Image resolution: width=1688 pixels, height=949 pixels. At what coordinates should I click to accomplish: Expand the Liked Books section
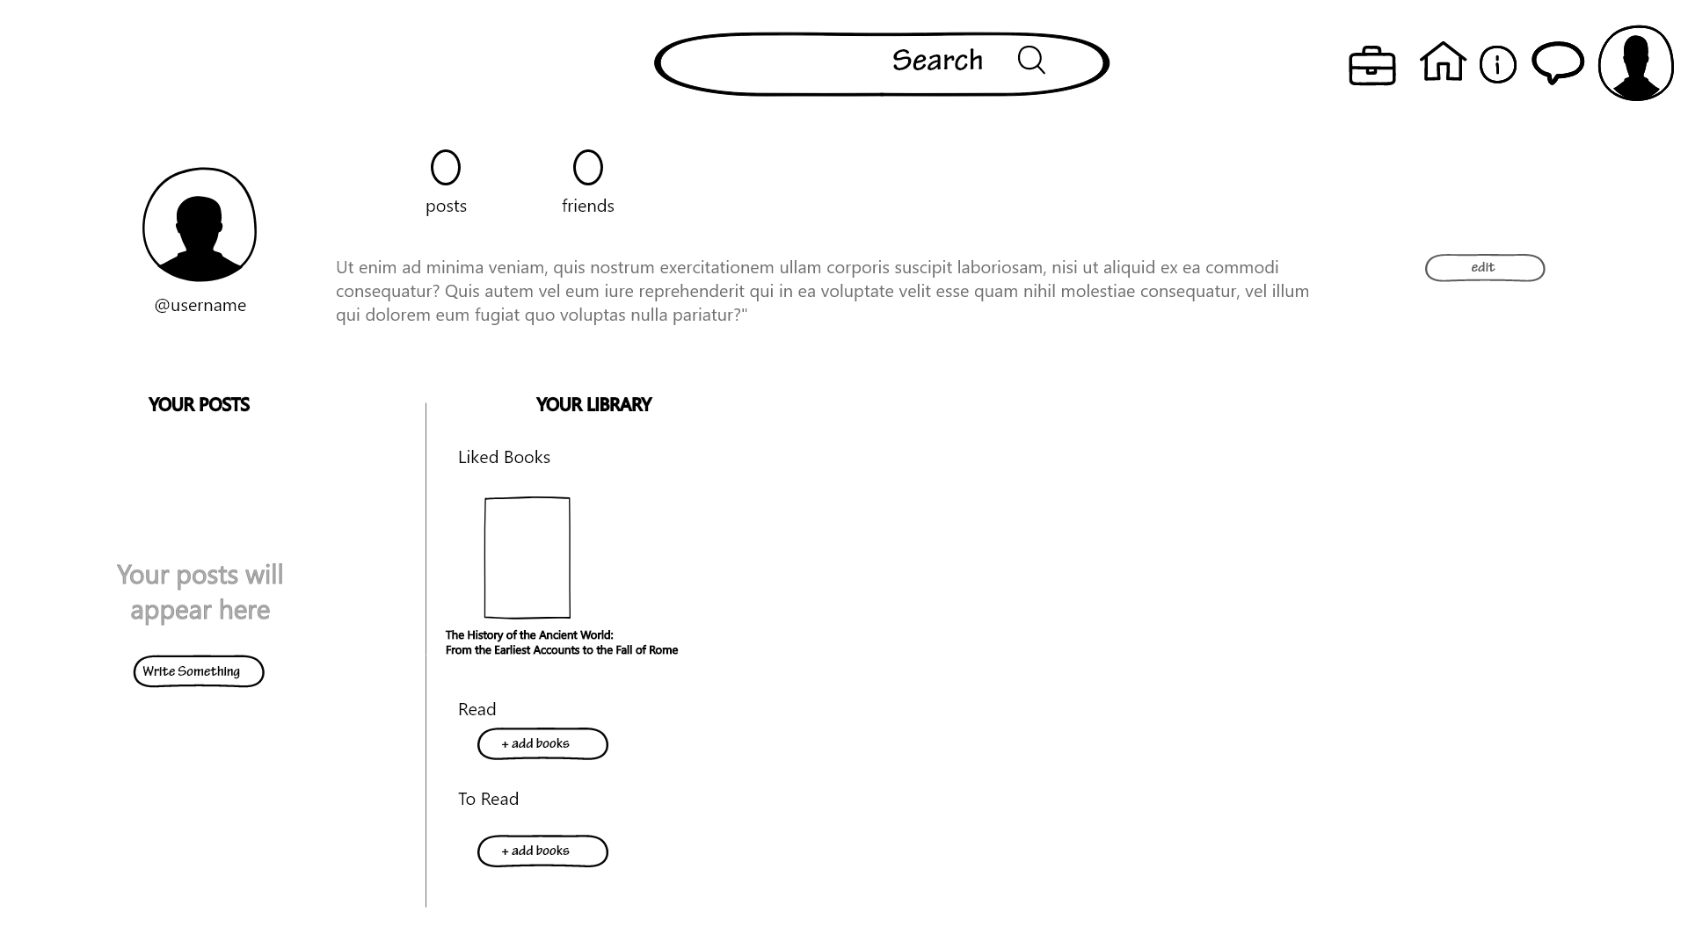pyautogui.click(x=503, y=457)
